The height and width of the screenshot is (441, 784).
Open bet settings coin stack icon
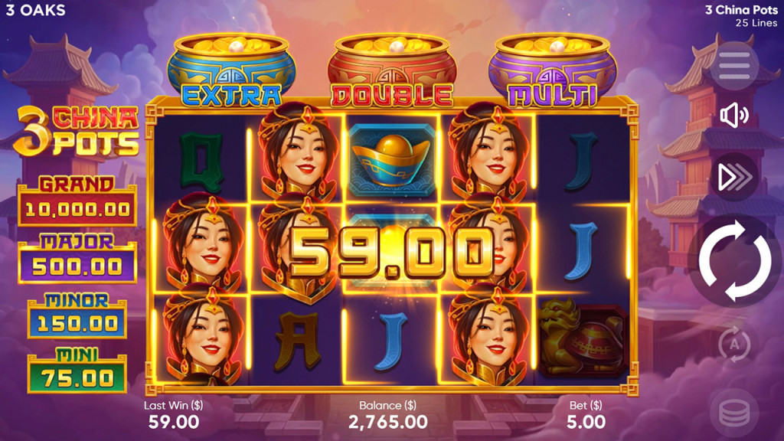[x=734, y=413]
